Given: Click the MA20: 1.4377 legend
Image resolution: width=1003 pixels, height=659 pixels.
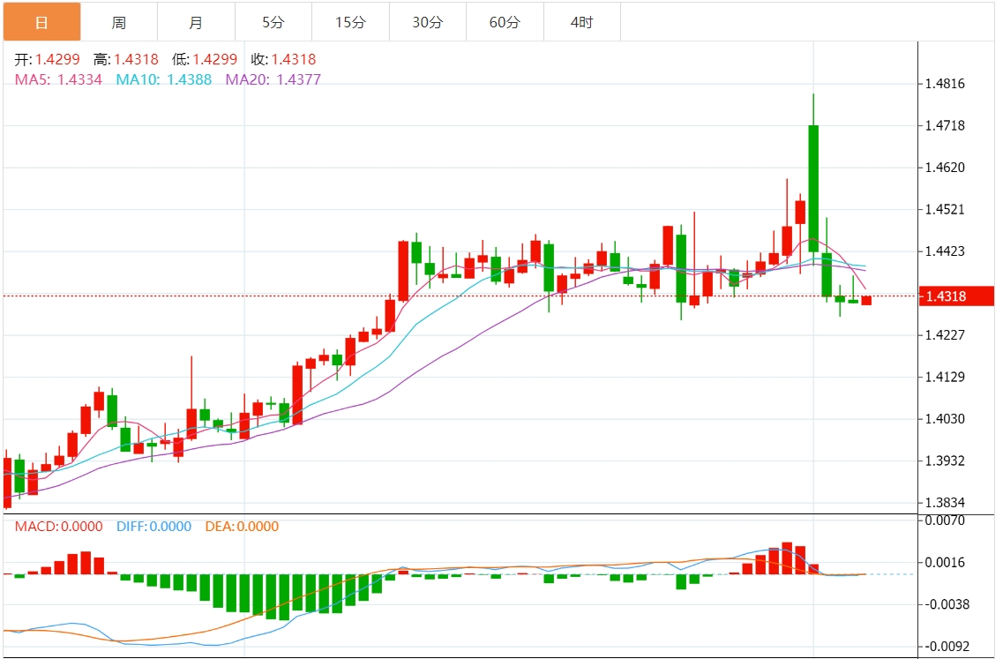Looking at the screenshot, I should tap(273, 80).
